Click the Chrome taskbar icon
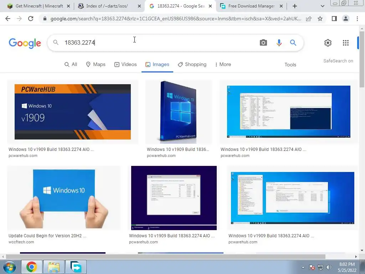The width and height of the screenshot is (365, 274). (32, 267)
